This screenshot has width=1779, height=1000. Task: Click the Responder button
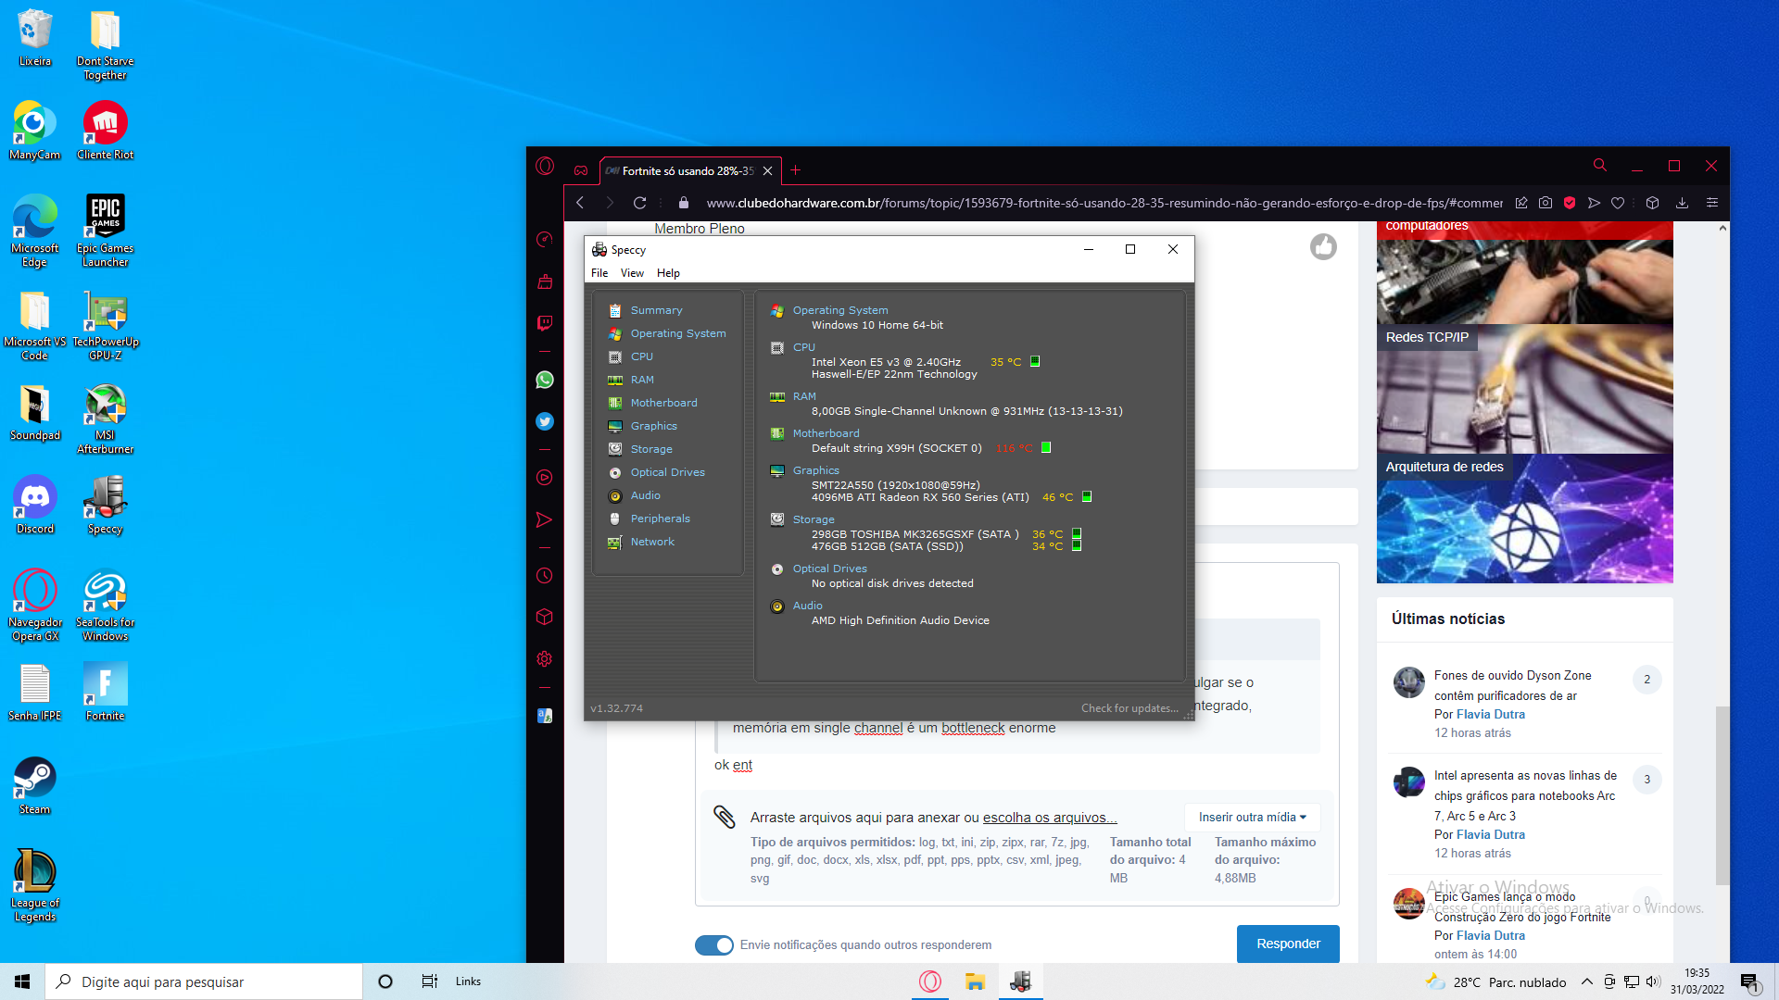pyautogui.click(x=1288, y=944)
